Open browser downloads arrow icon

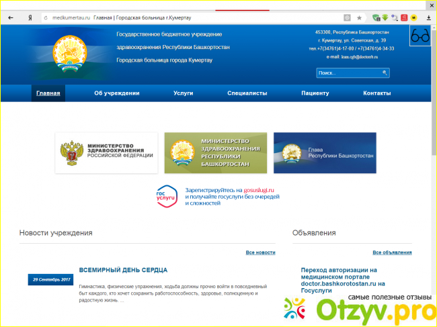(x=429, y=17)
